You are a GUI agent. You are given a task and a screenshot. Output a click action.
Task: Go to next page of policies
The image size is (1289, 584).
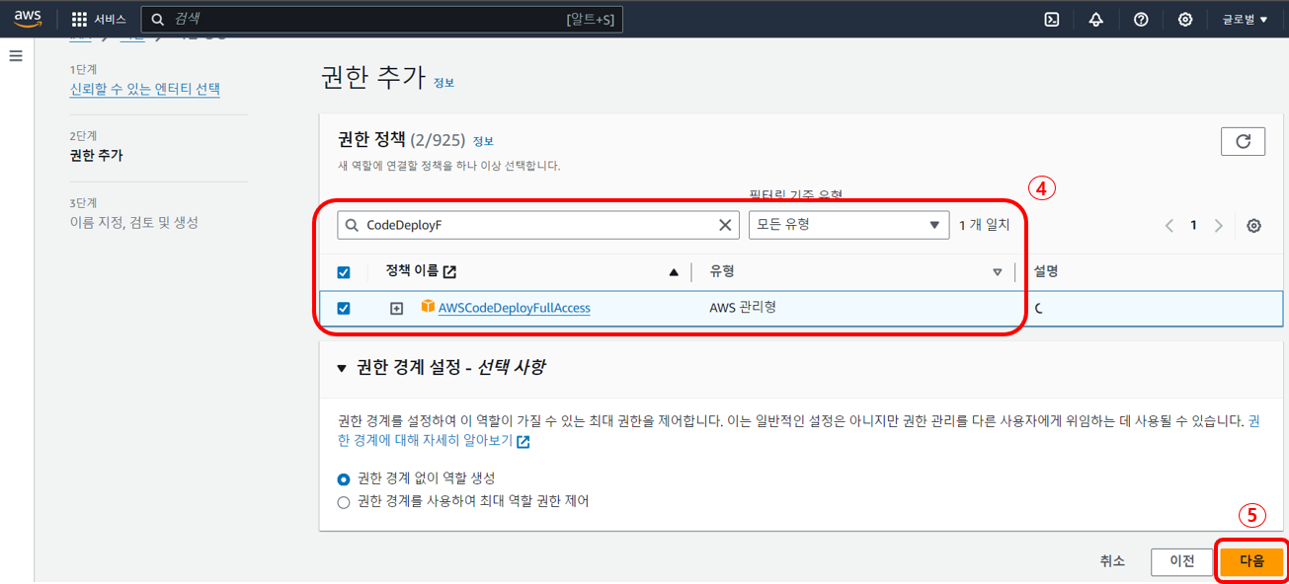[1218, 226]
